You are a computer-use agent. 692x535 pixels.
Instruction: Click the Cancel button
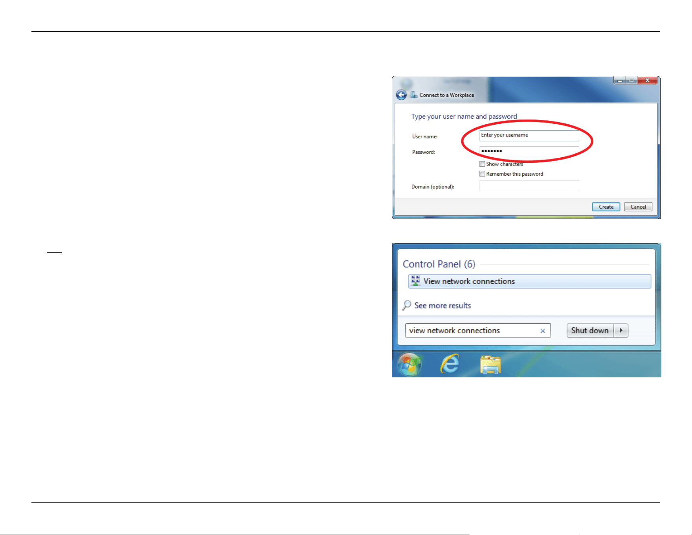pyautogui.click(x=638, y=207)
